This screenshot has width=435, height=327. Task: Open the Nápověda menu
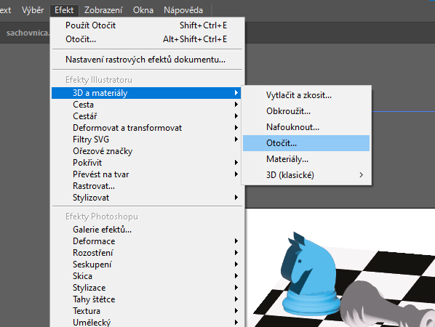tap(183, 10)
